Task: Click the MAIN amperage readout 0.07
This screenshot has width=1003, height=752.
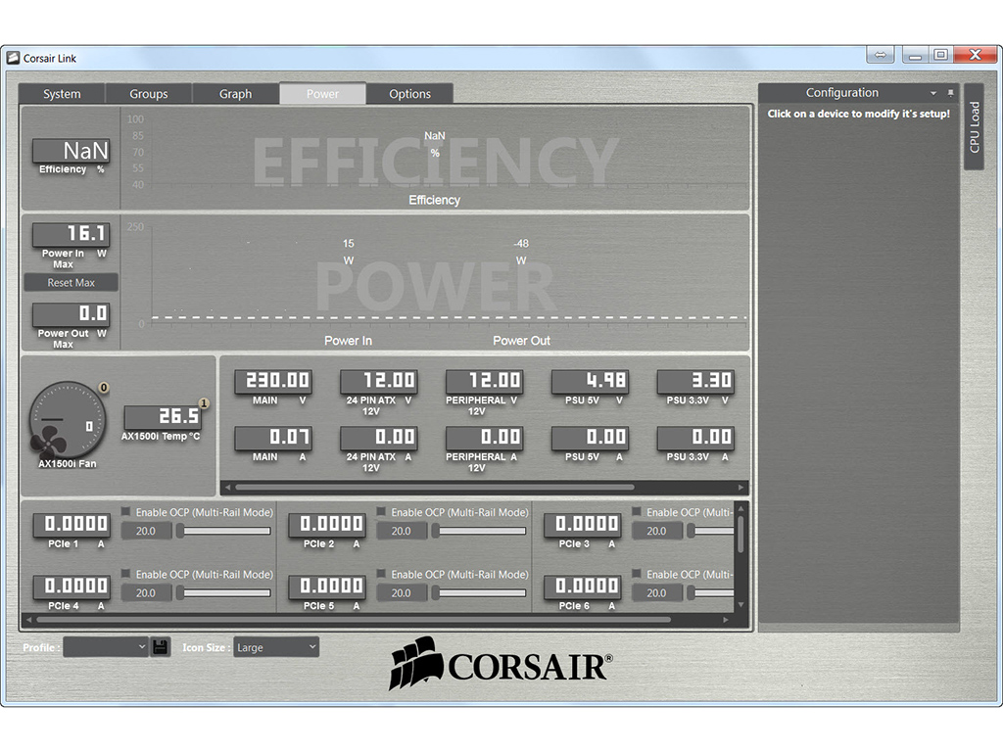Action: [273, 438]
